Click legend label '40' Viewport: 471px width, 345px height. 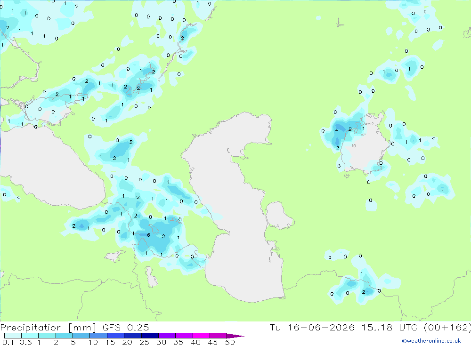(x=195, y=342)
